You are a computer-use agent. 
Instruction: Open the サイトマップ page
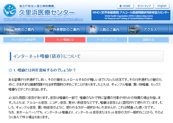pos(144,6)
